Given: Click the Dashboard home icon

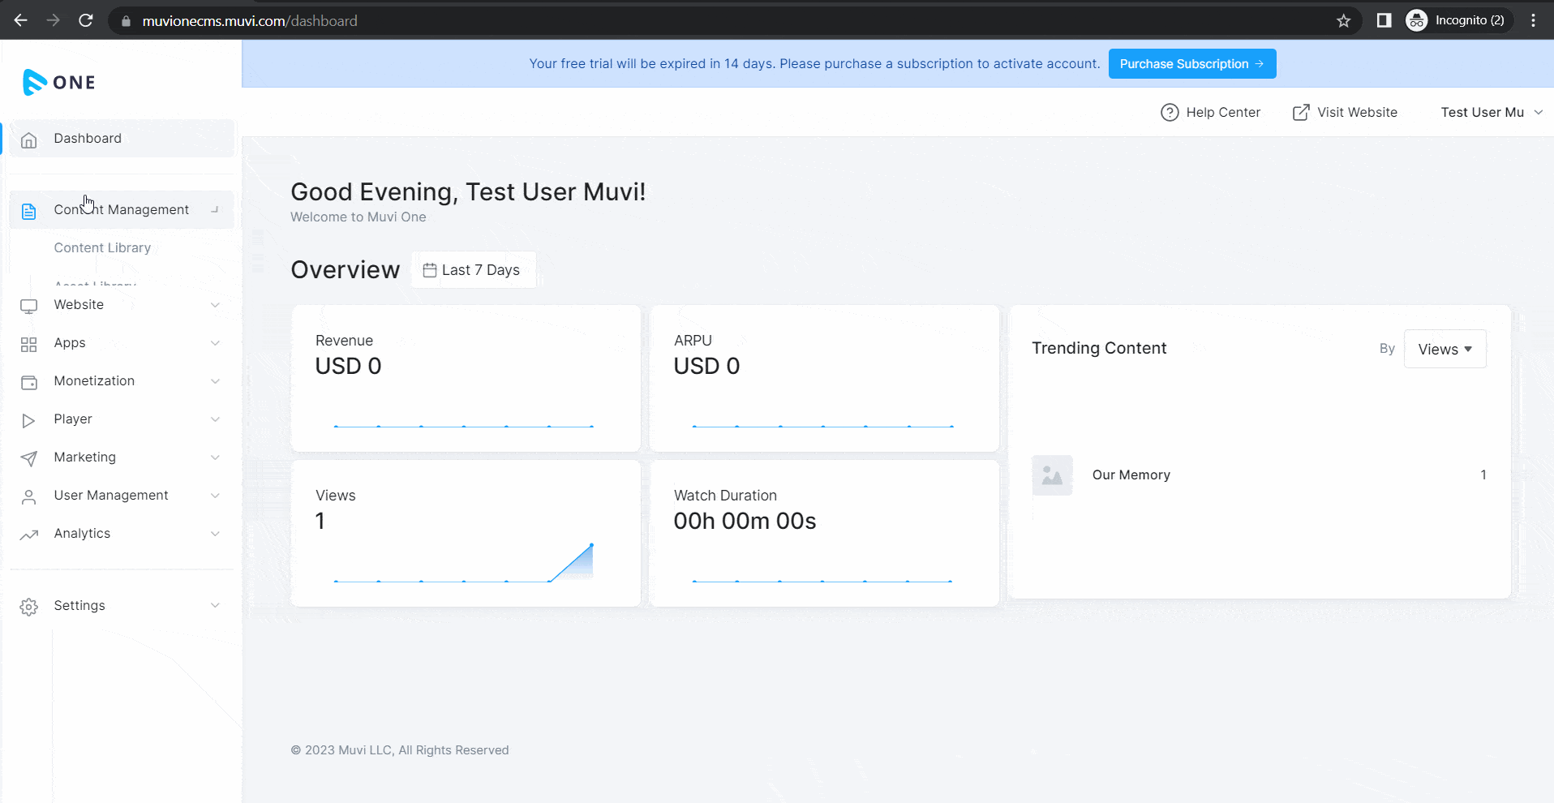Looking at the screenshot, I should (x=29, y=140).
